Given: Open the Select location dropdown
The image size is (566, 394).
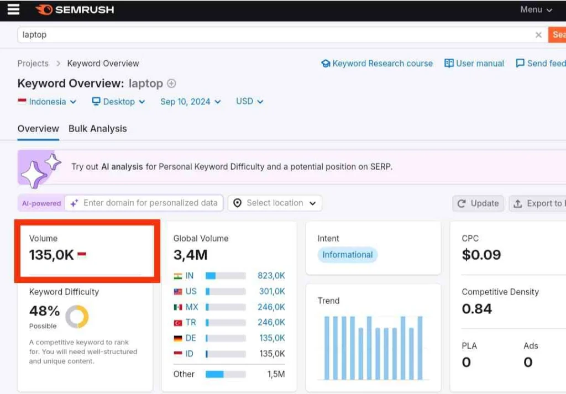Looking at the screenshot, I should pos(275,203).
